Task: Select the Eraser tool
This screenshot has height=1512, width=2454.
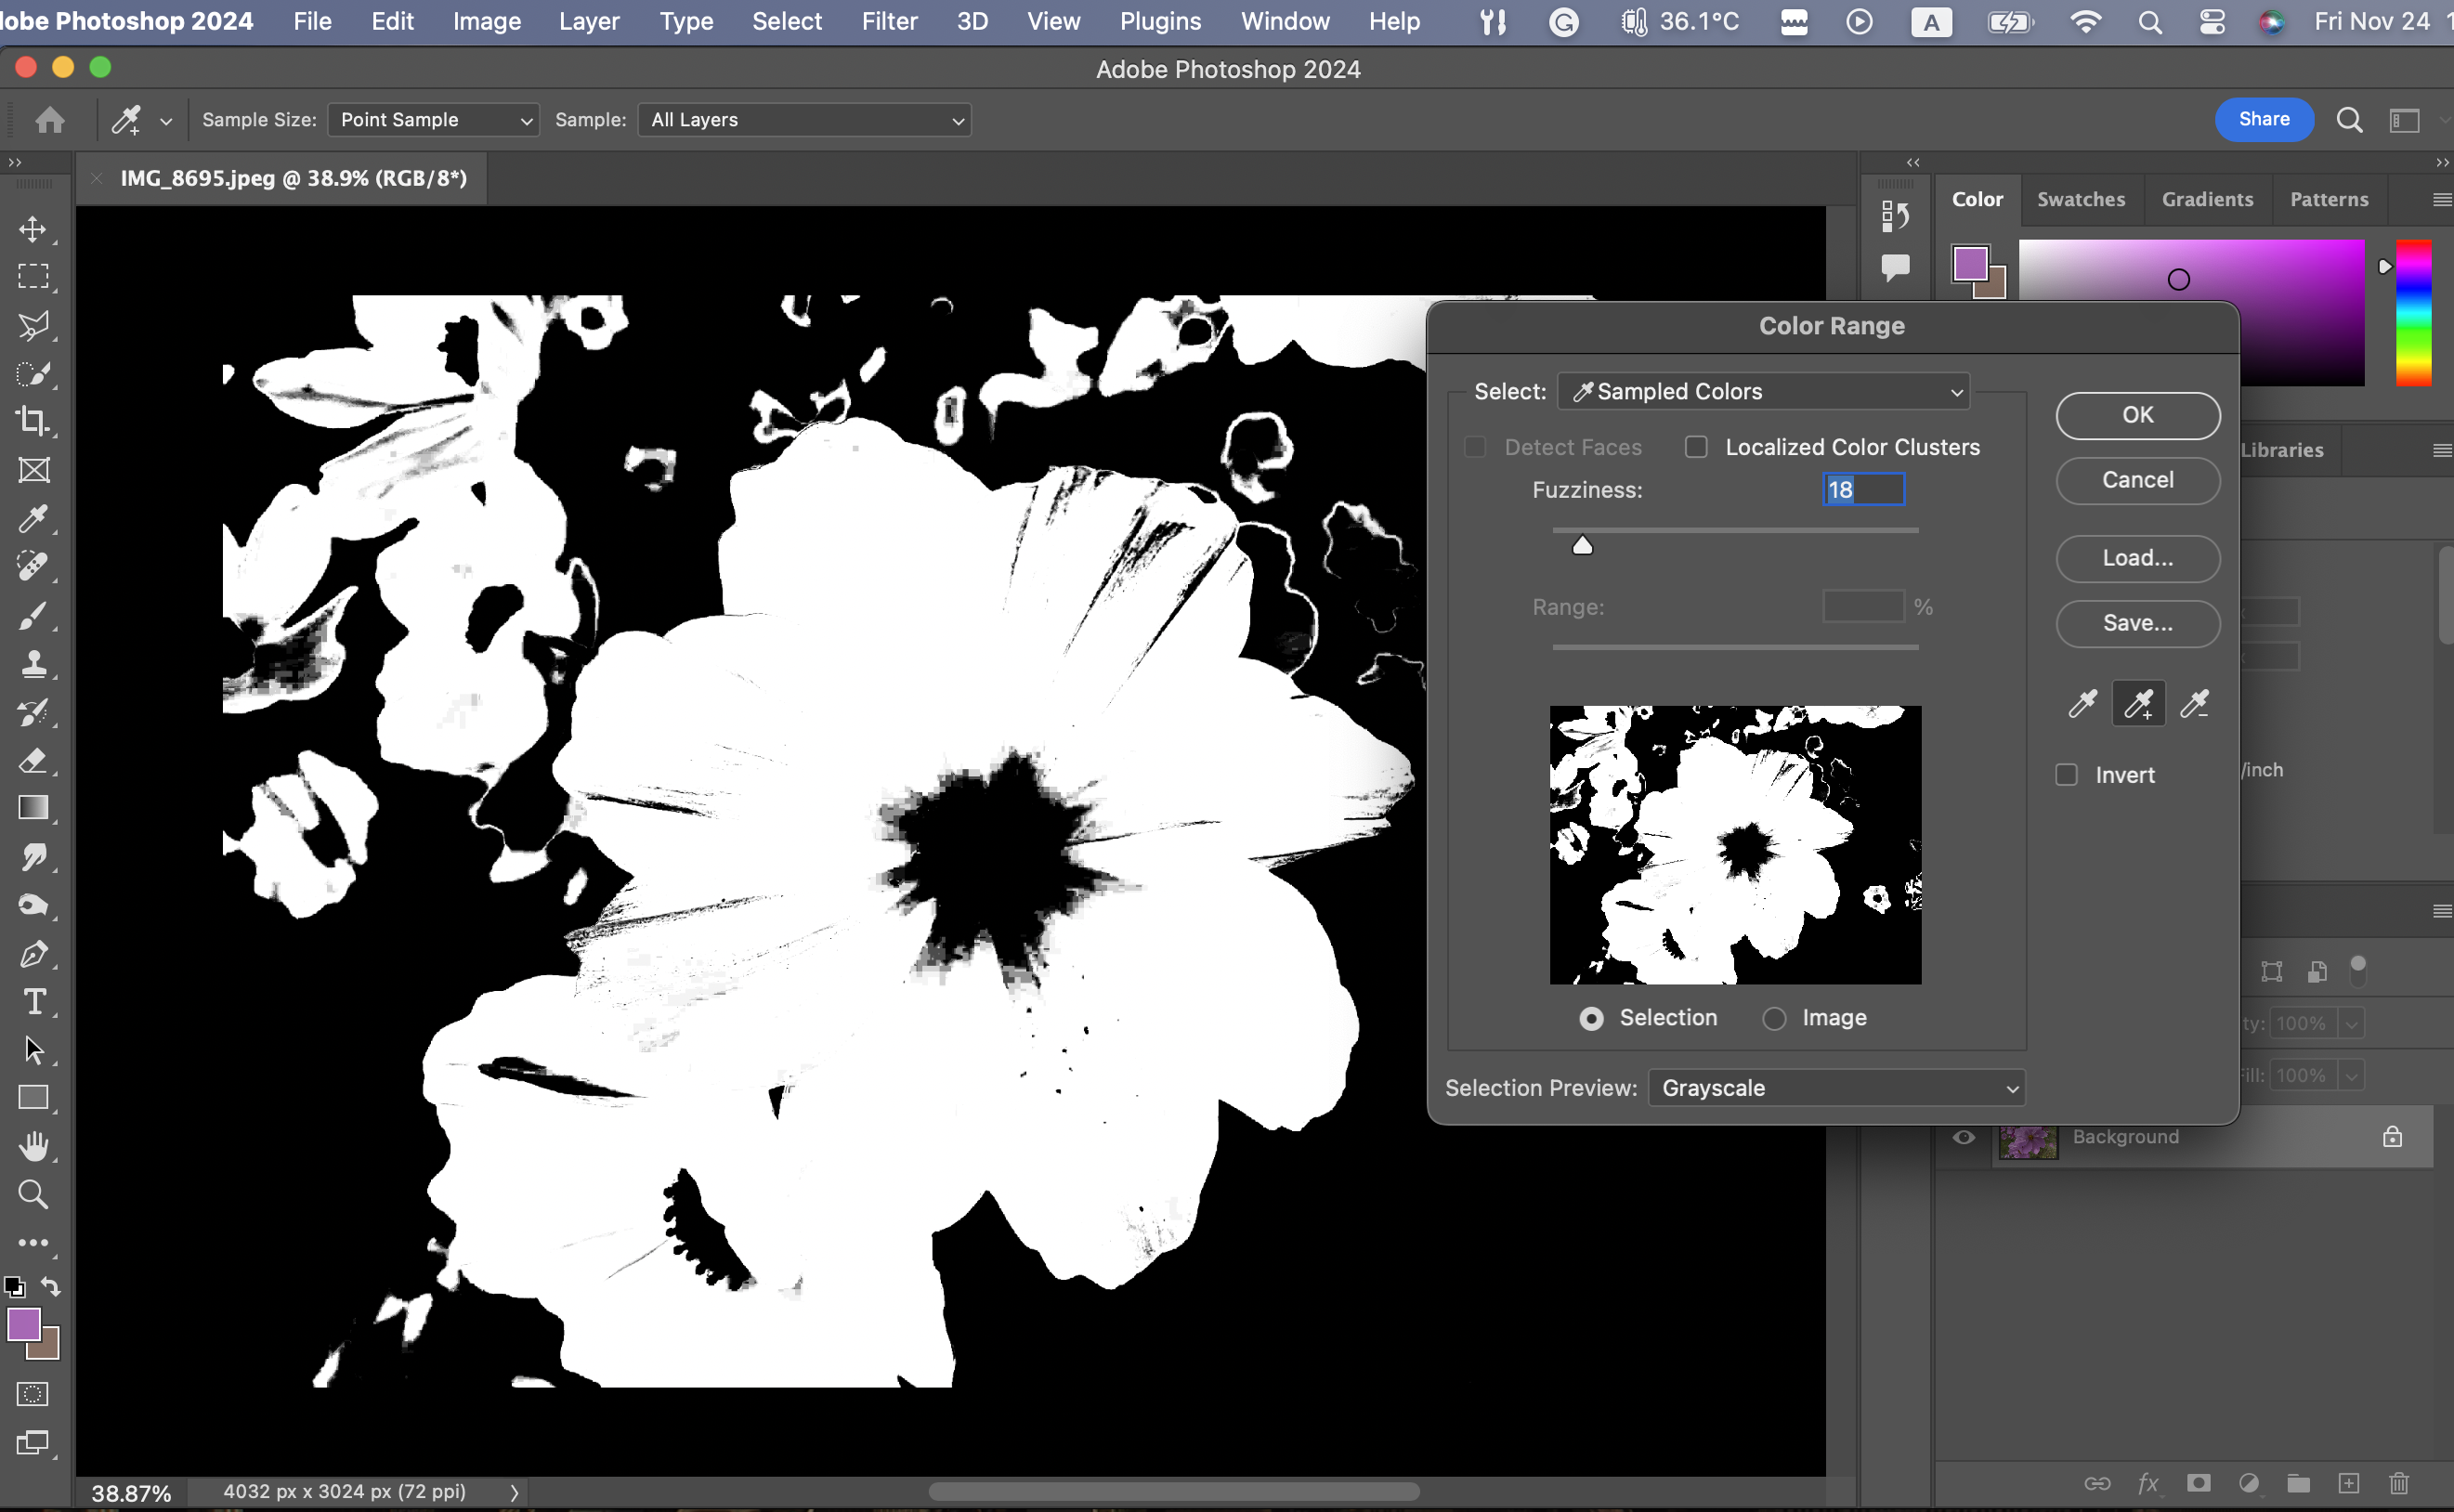Action: [33, 761]
